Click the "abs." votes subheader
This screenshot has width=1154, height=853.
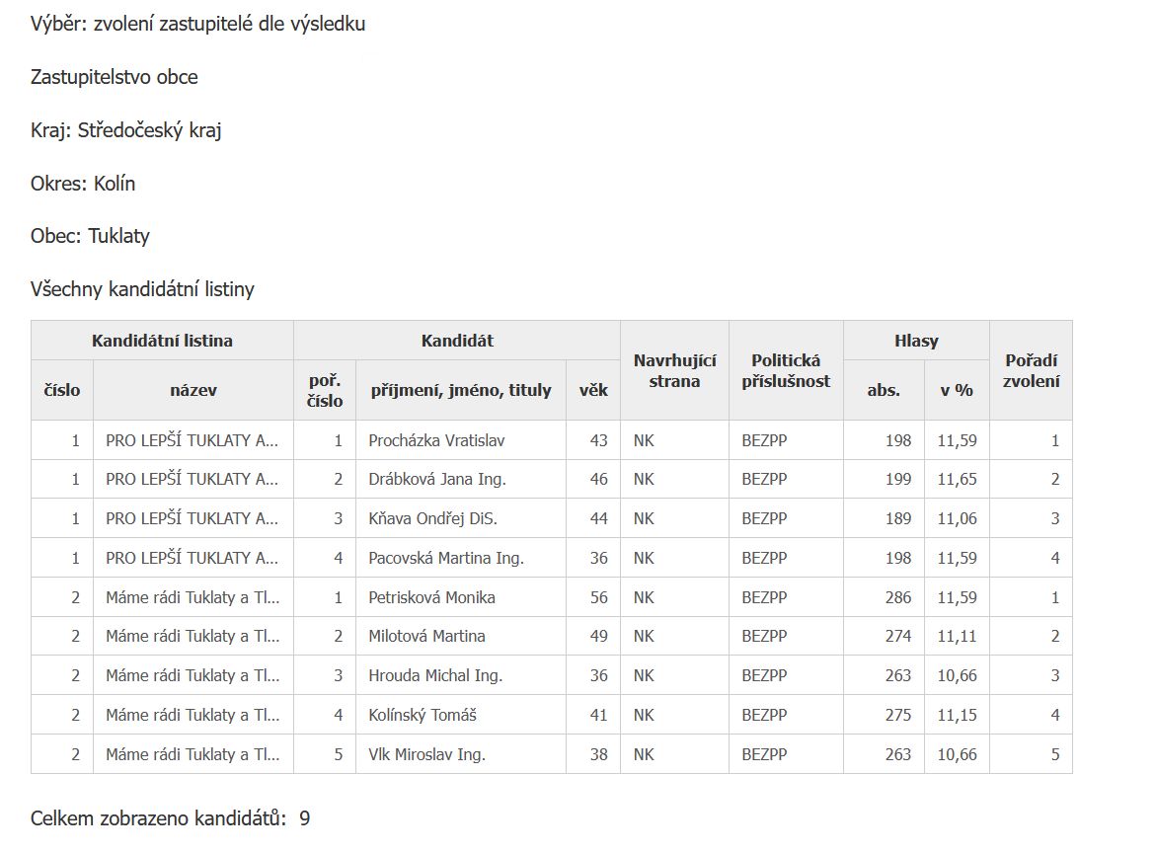[x=884, y=390]
